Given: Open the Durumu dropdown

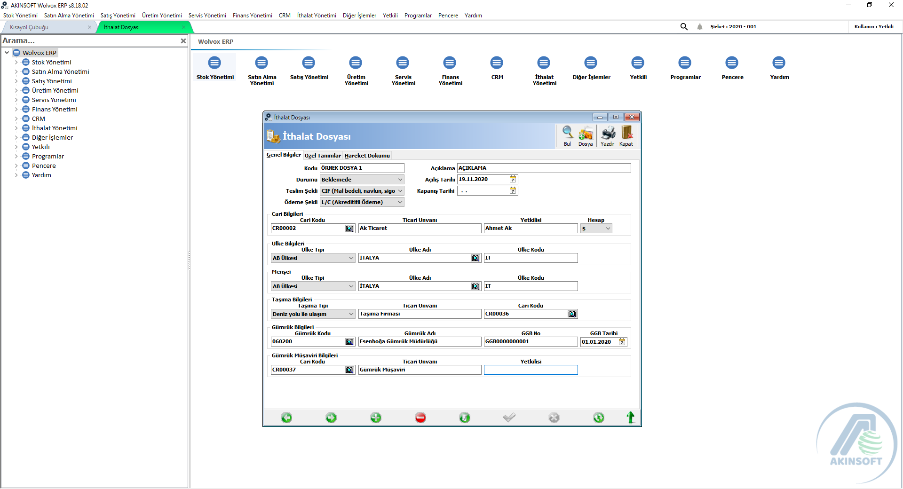Looking at the screenshot, I should tap(362, 180).
